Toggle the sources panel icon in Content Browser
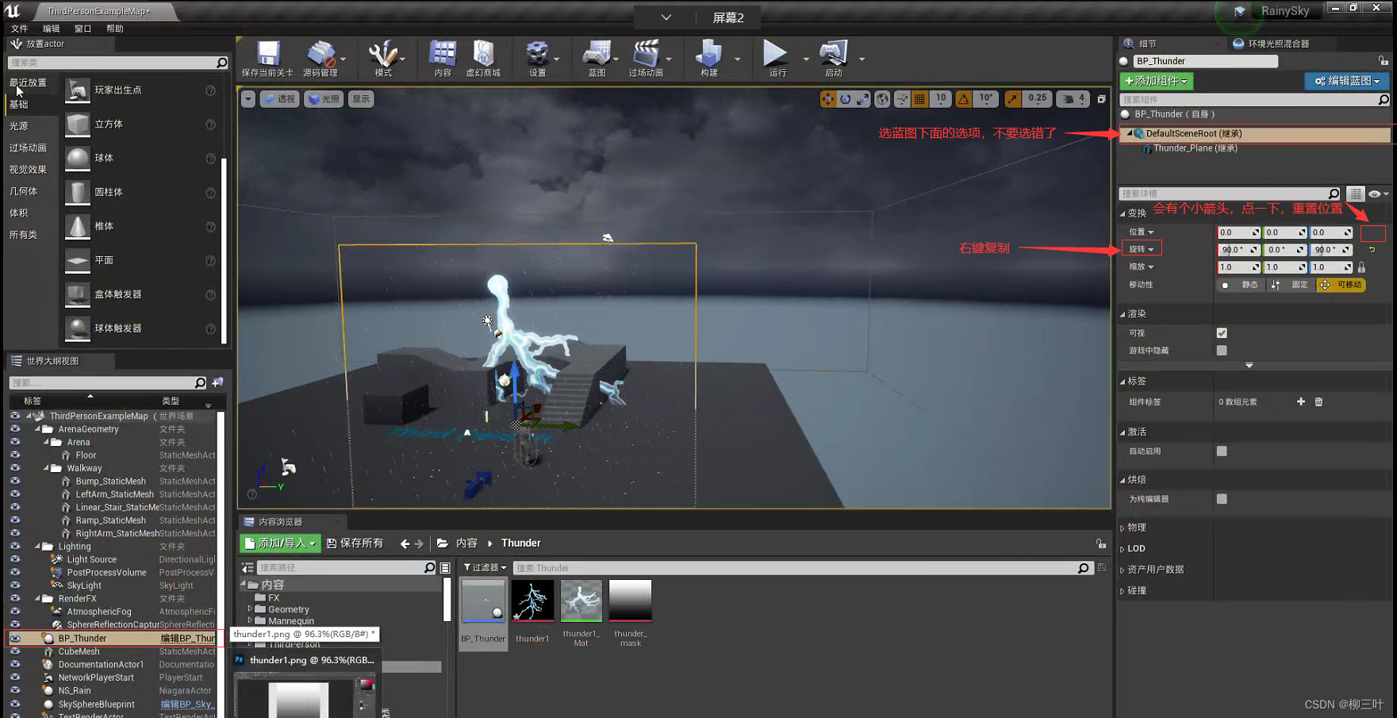The height and width of the screenshot is (718, 1397). 248,568
